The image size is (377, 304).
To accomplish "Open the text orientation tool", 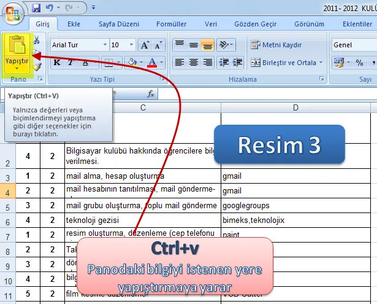I will (x=224, y=45).
